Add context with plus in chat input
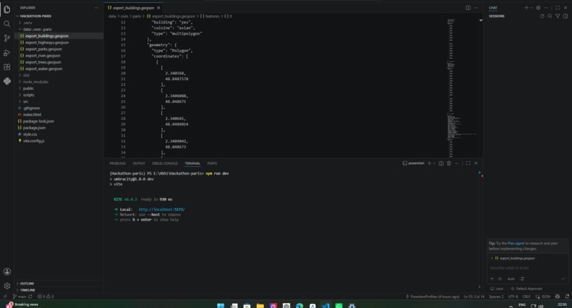 [492, 279]
